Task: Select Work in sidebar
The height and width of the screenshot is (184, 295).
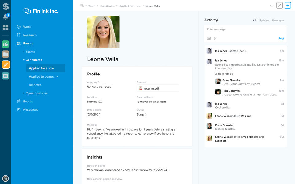Action: click(27, 27)
